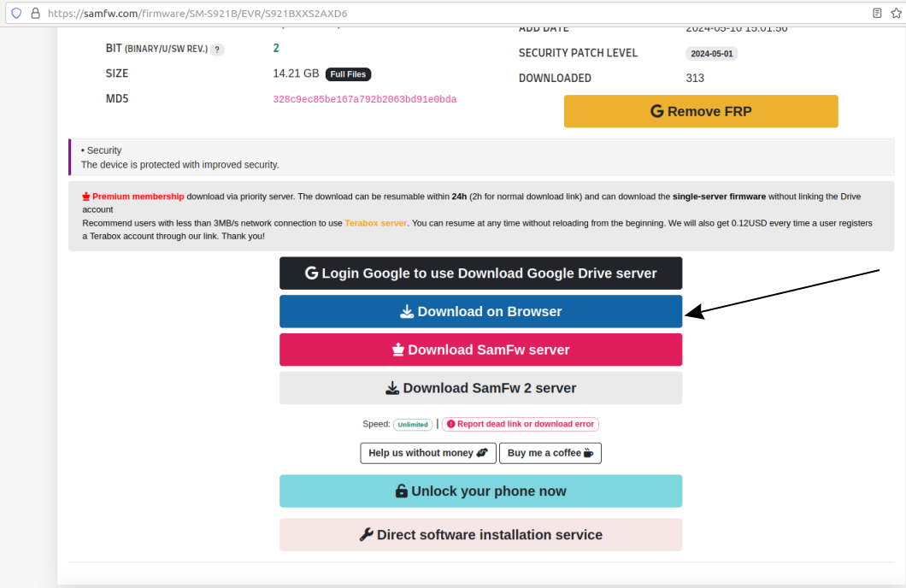Open the Terabox server link
This screenshot has width=906, height=588.
(x=375, y=223)
